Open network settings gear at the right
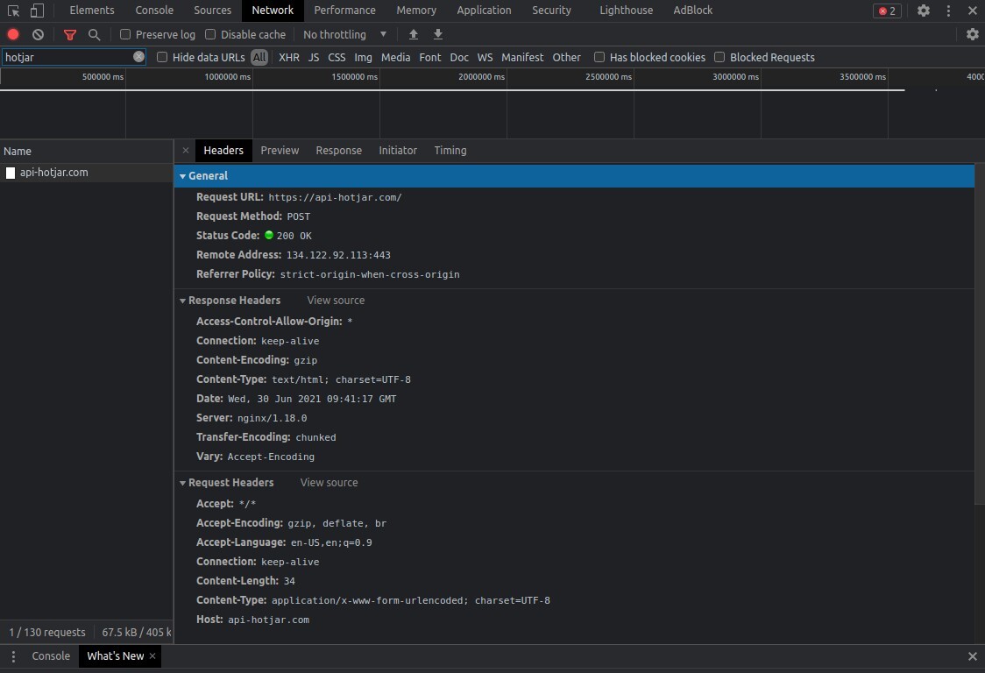985x673 pixels. point(972,34)
